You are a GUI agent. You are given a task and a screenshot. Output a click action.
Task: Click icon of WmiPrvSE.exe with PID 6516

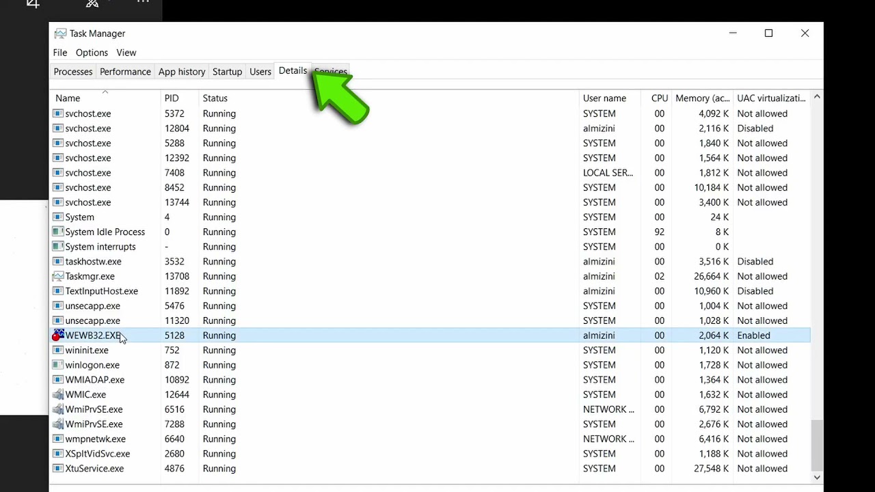(58, 409)
